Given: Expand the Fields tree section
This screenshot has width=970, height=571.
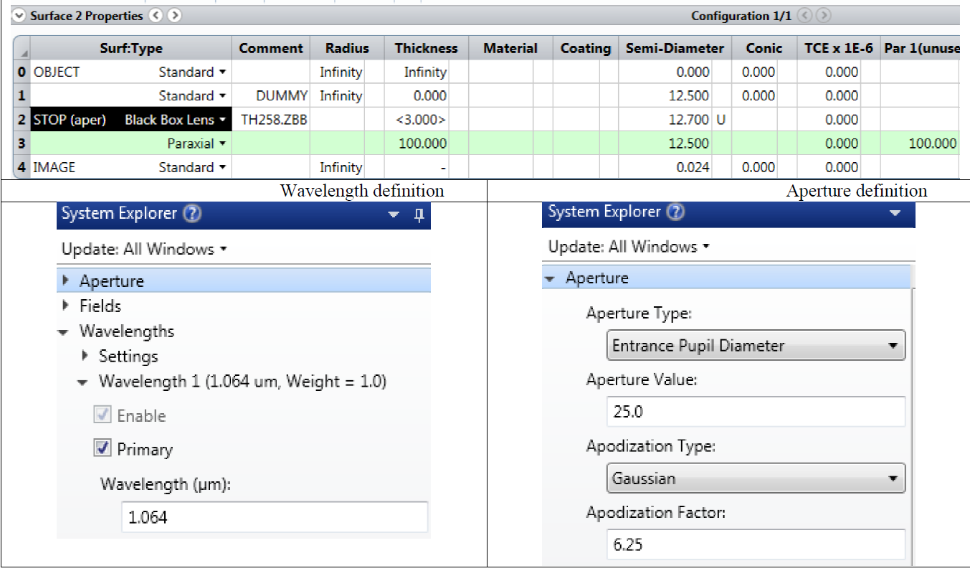Looking at the screenshot, I should [x=66, y=306].
